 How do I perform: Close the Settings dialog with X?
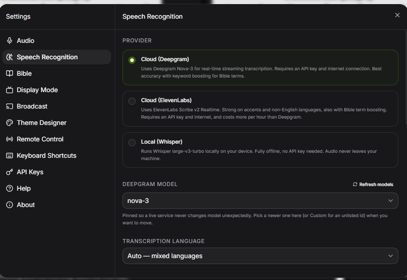[x=397, y=15]
